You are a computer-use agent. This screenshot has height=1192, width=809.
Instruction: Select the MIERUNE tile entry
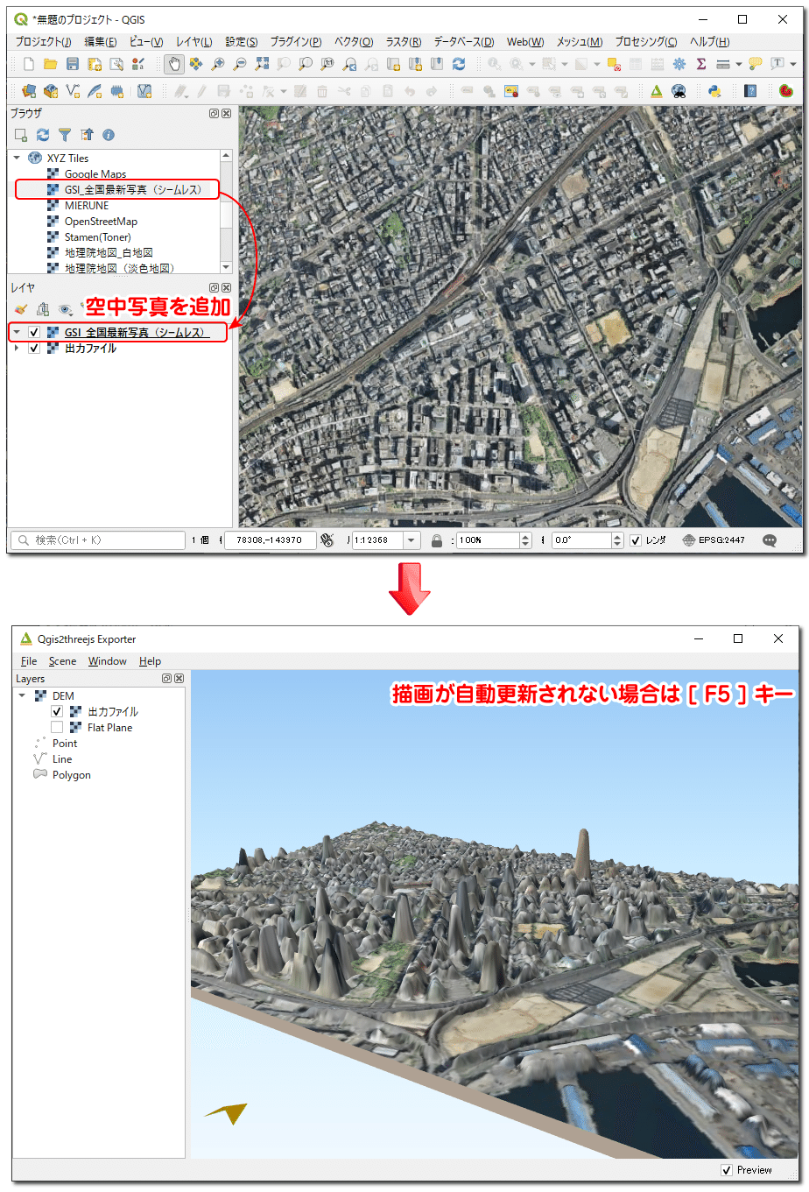tap(87, 206)
